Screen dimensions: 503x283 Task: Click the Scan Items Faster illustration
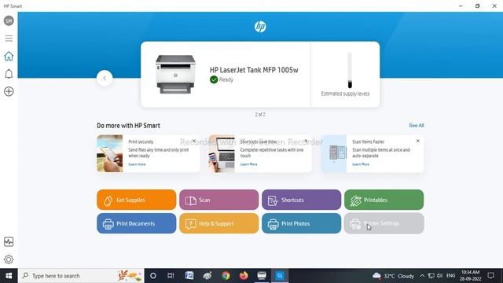point(333,154)
